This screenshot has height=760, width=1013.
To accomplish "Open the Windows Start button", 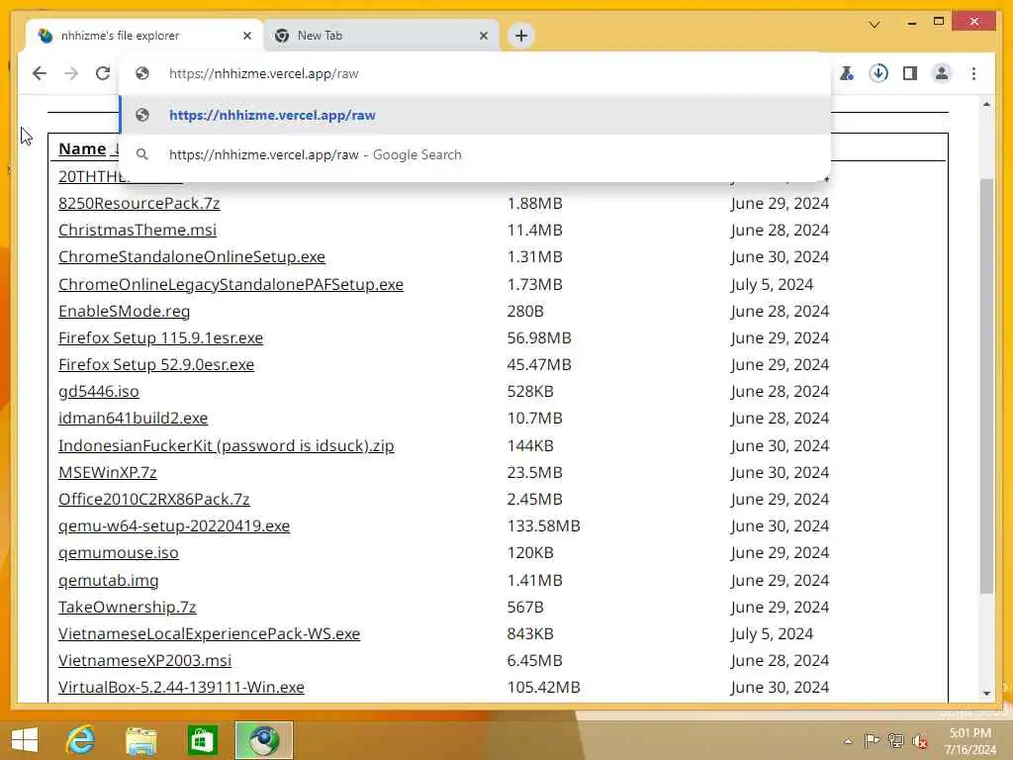I will pyautogui.click(x=25, y=740).
